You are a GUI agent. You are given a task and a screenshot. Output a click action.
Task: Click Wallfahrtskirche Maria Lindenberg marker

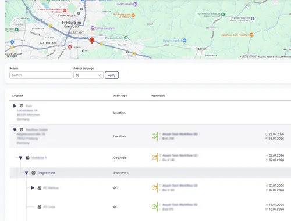(x=253, y=19)
